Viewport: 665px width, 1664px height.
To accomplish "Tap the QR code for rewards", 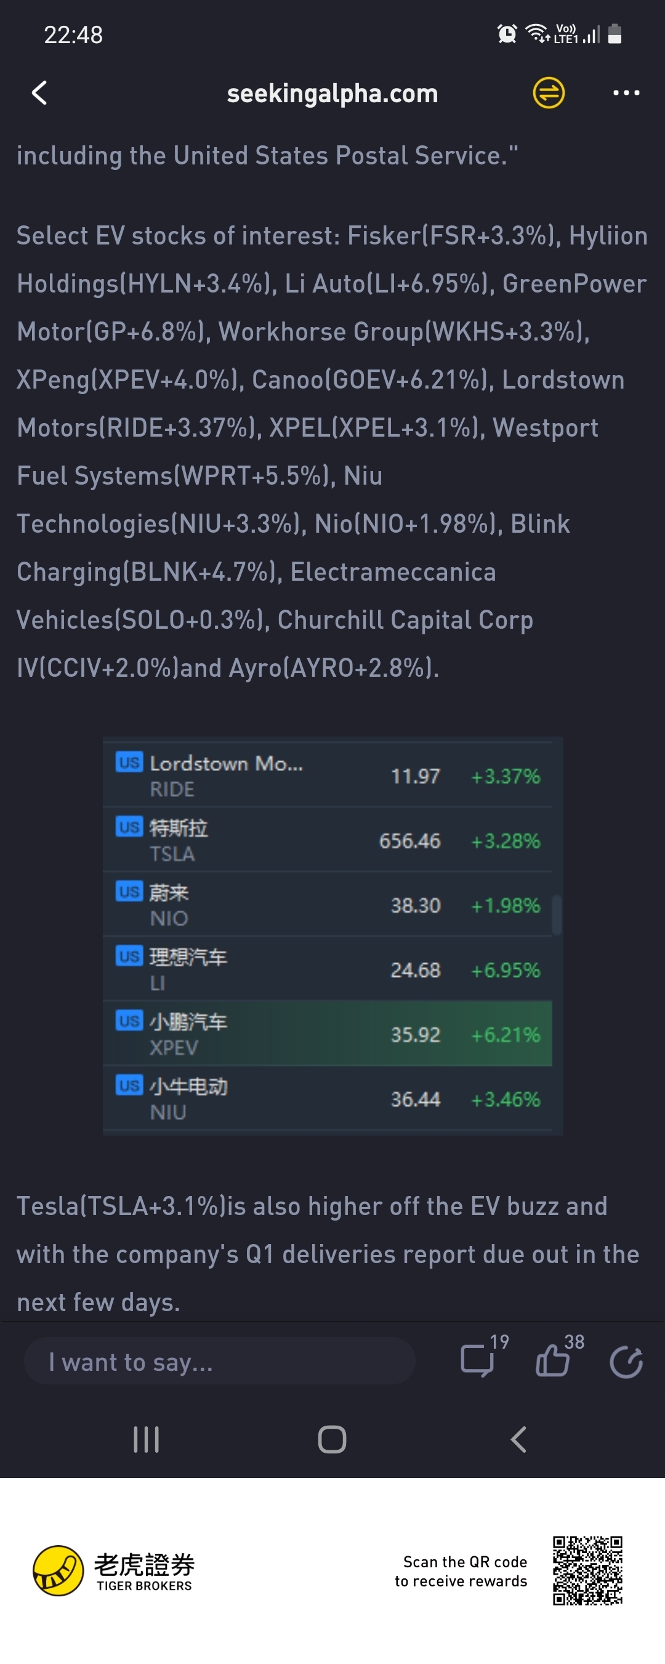I will 587,1570.
